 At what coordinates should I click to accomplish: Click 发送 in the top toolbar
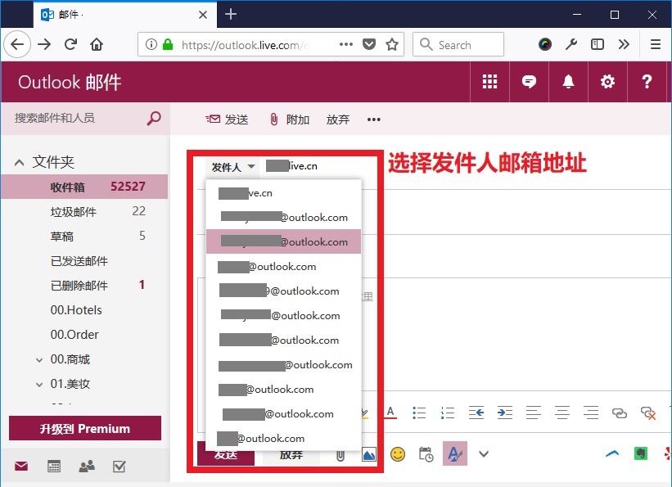(x=227, y=119)
